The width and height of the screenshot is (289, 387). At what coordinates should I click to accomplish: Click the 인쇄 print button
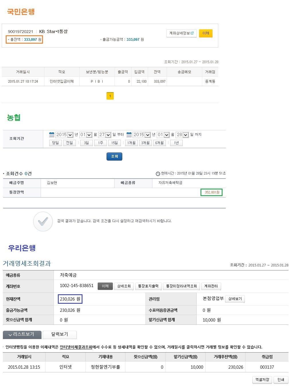tap(281, 380)
